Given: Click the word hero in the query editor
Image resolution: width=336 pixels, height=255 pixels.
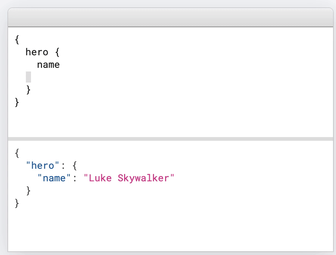Looking at the screenshot, I should coord(37,52).
